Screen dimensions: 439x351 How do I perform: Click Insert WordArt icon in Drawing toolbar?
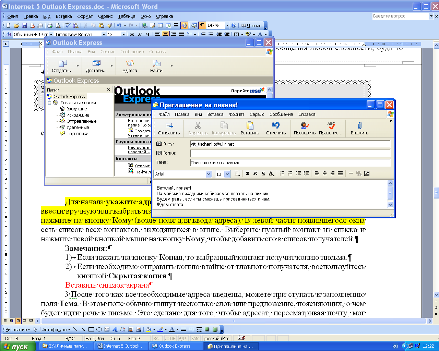115,329
